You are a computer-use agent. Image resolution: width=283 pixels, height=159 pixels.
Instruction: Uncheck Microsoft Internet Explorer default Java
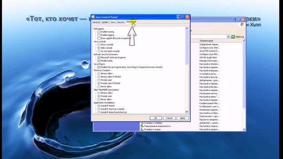tap(99, 57)
